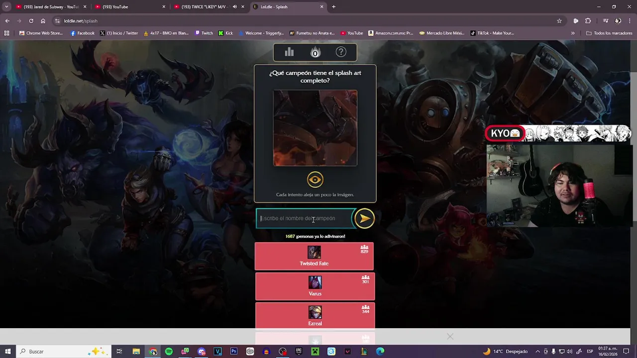The height and width of the screenshot is (358, 637).
Task: Mute audio on the TWICE tab
Action: [234, 7]
